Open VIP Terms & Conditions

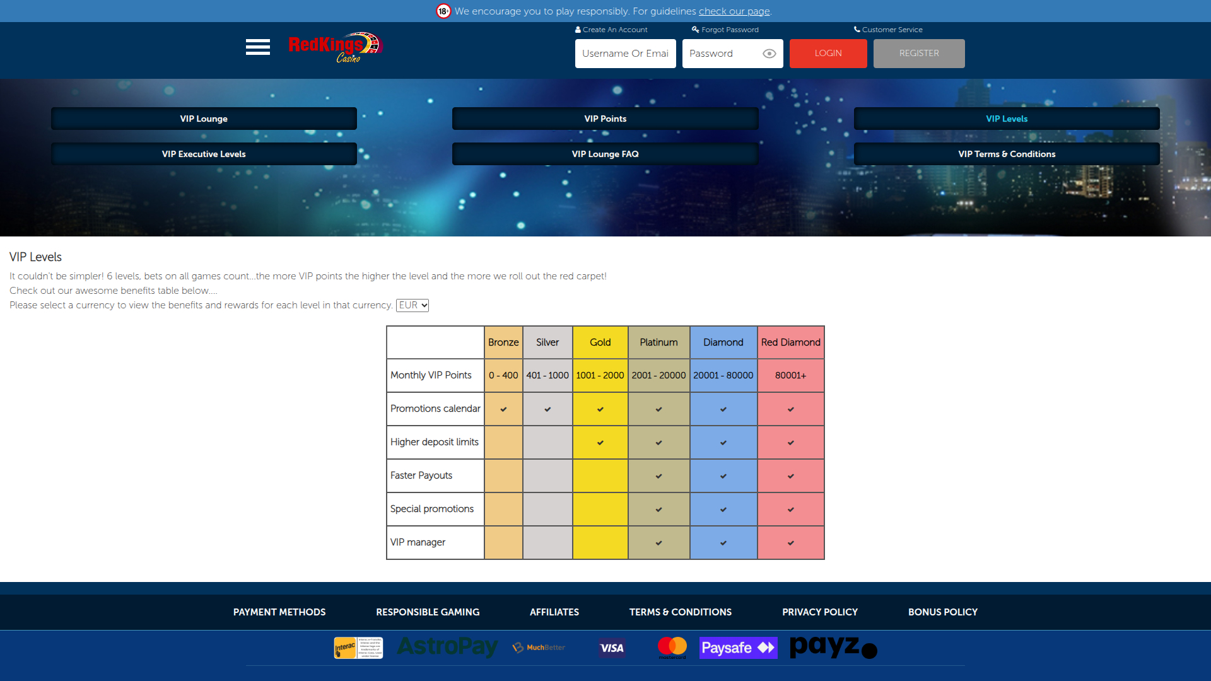pyautogui.click(x=1006, y=154)
